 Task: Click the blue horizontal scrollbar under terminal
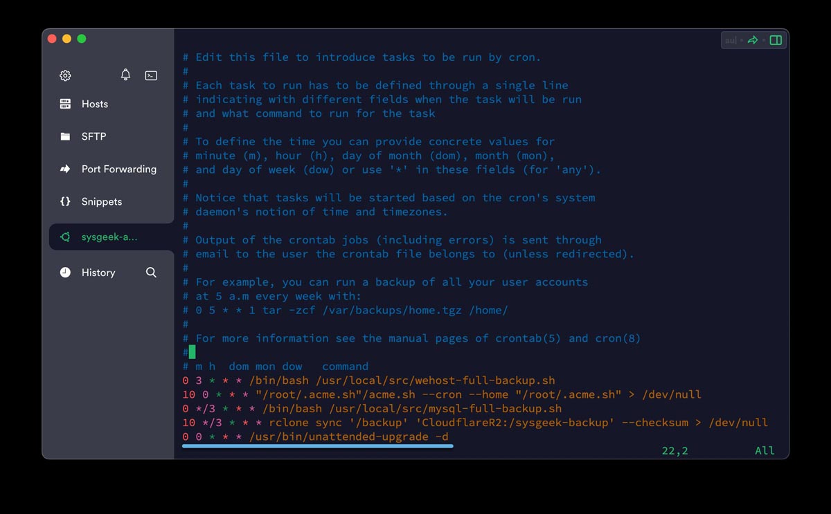coord(318,446)
